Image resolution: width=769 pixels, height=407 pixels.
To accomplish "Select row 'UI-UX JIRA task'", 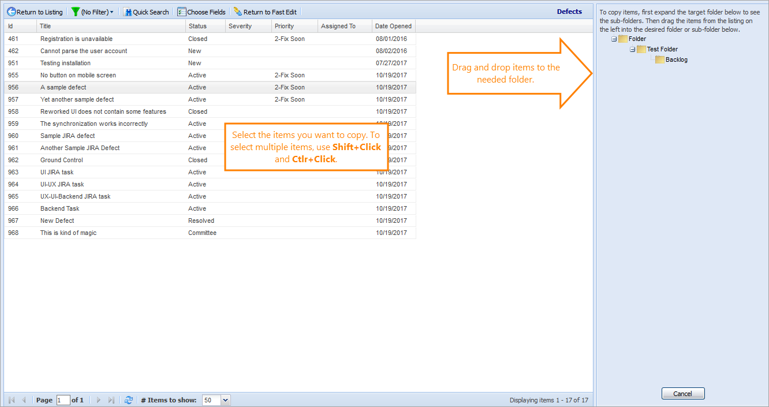I will 210,184.
